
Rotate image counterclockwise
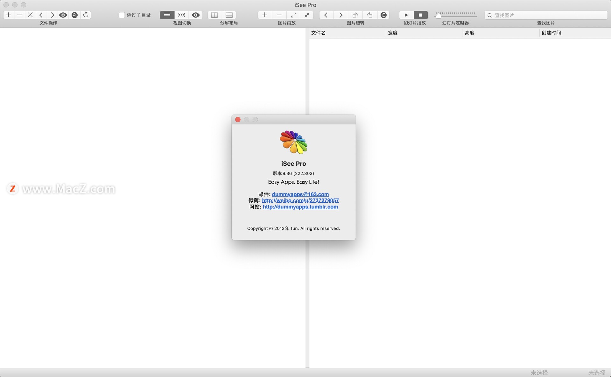[355, 15]
